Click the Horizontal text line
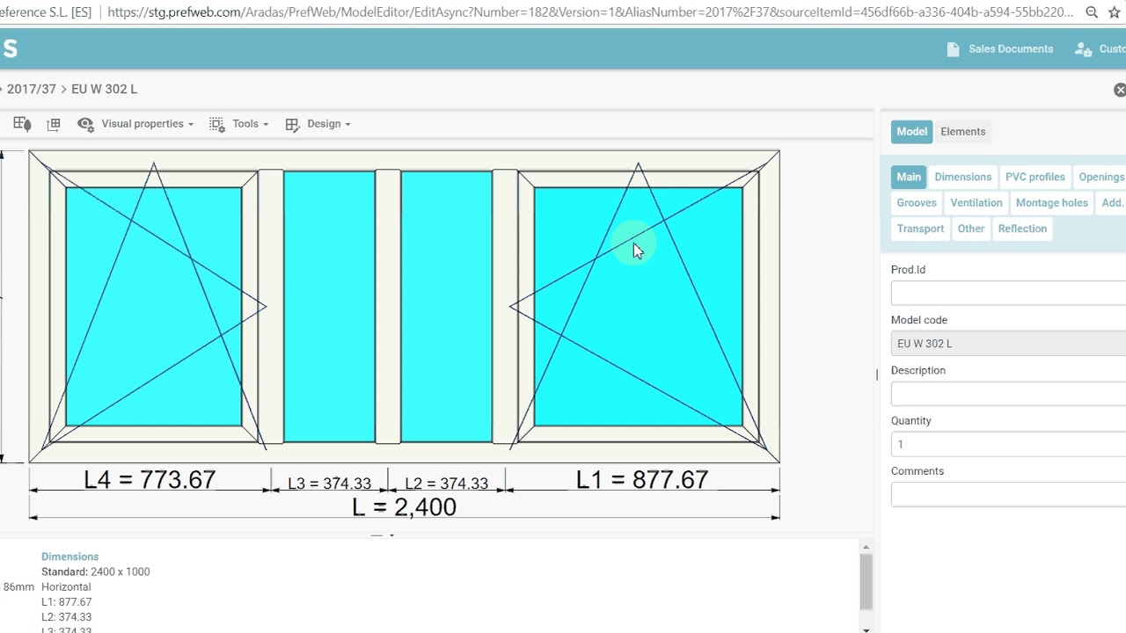 pyautogui.click(x=66, y=587)
